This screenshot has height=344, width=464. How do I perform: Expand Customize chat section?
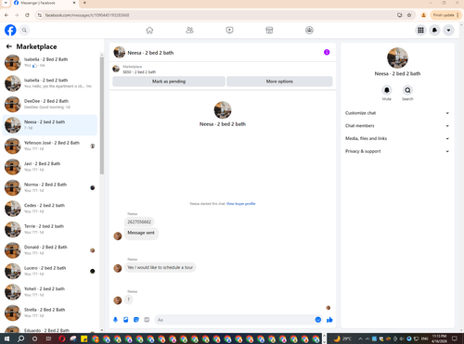397,113
